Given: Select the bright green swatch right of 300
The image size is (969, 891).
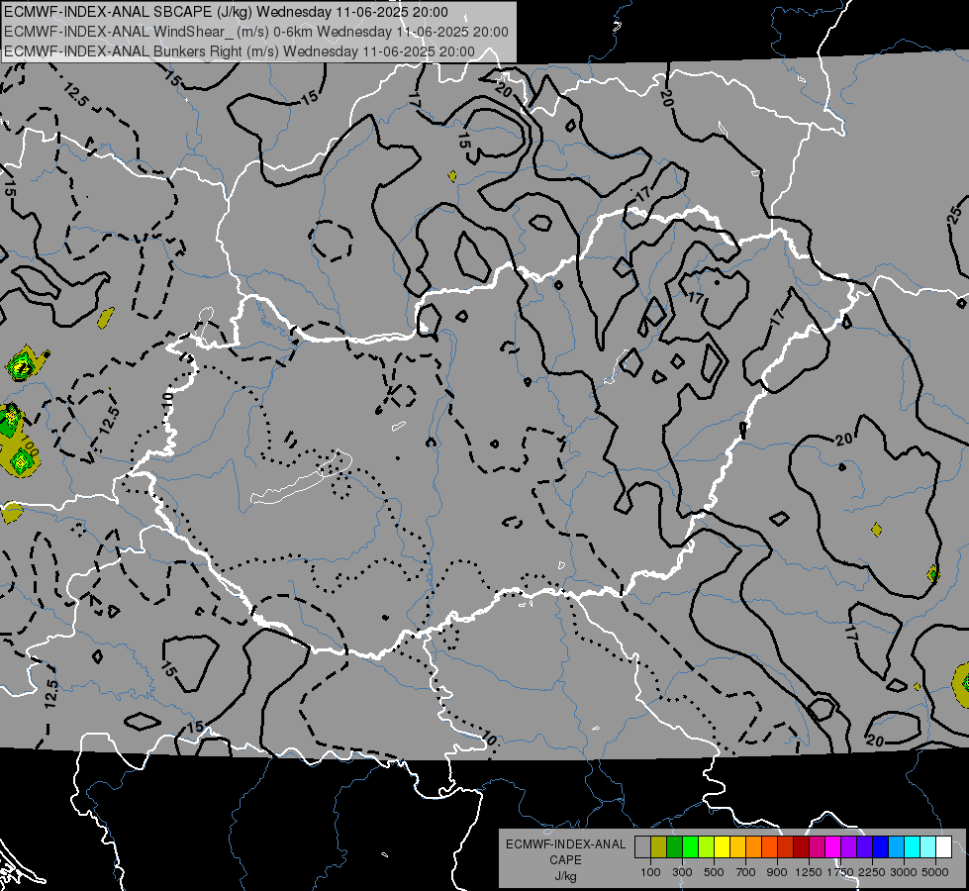Looking at the screenshot, I should [x=691, y=846].
